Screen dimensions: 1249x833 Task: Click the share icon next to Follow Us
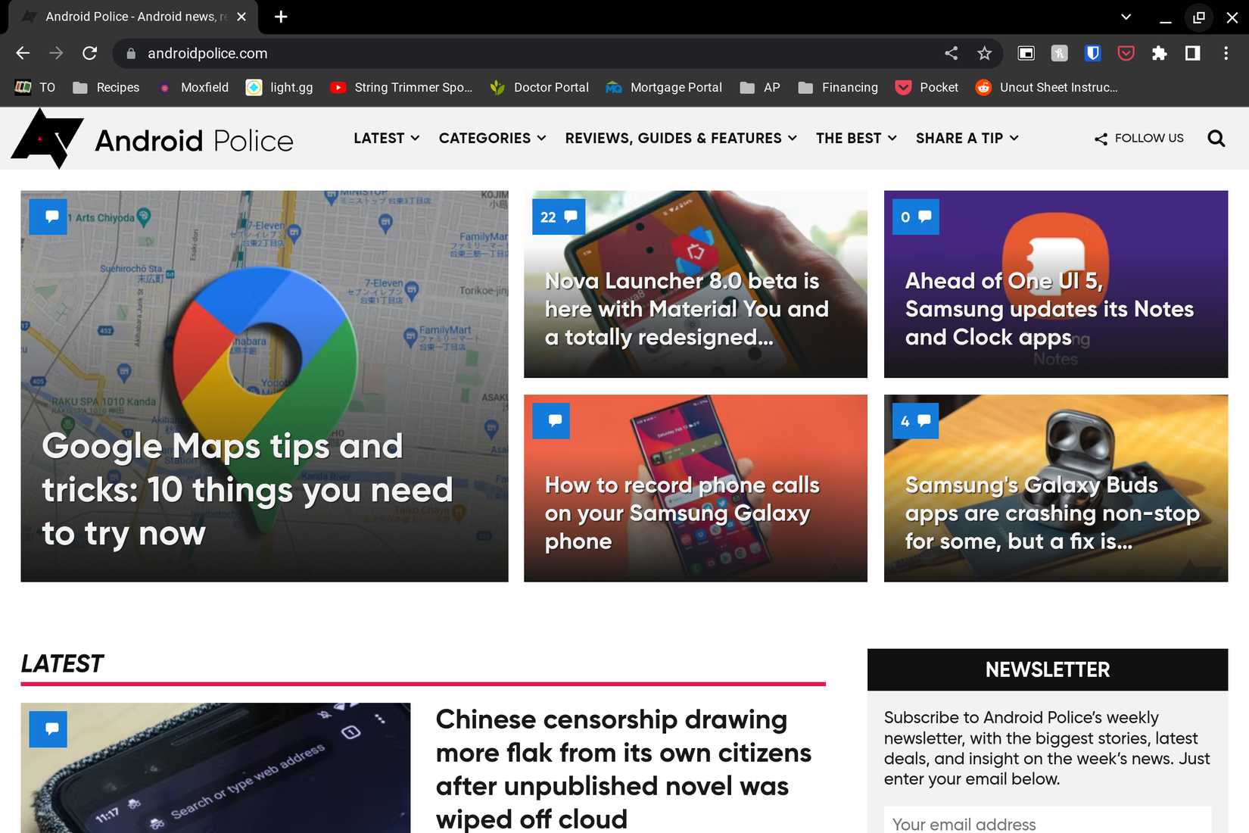[1099, 139]
